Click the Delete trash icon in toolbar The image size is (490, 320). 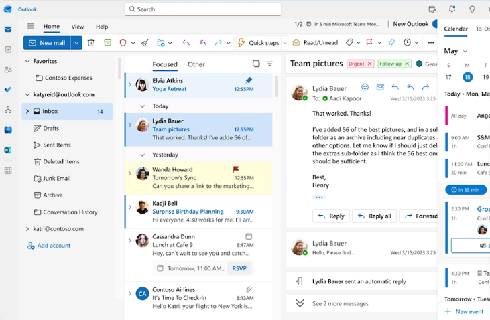point(90,42)
